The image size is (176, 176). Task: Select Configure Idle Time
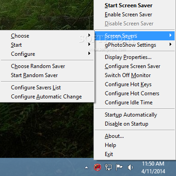(135, 103)
